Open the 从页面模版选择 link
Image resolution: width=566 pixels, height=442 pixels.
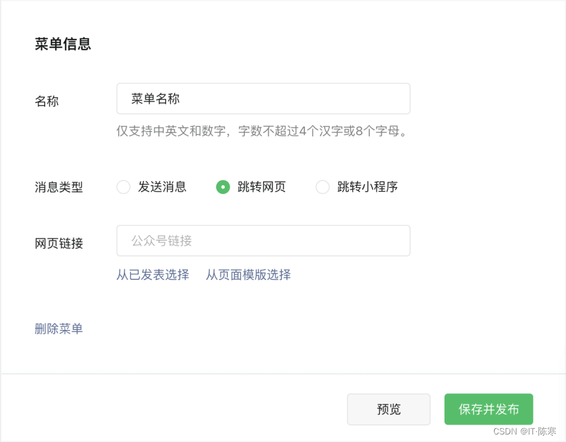pos(248,275)
